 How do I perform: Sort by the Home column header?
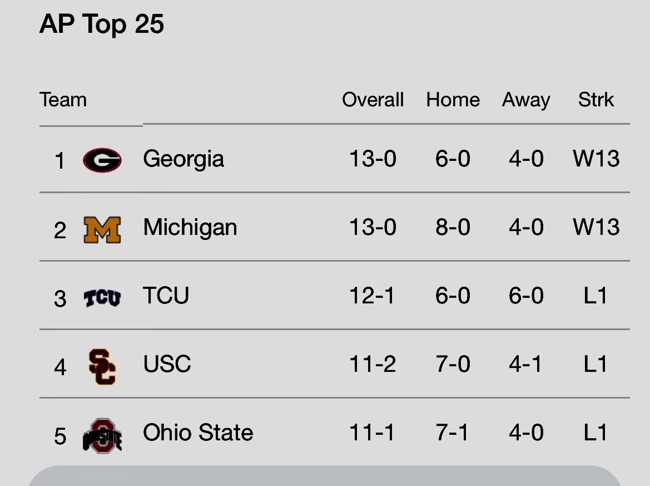(x=453, y=100)
